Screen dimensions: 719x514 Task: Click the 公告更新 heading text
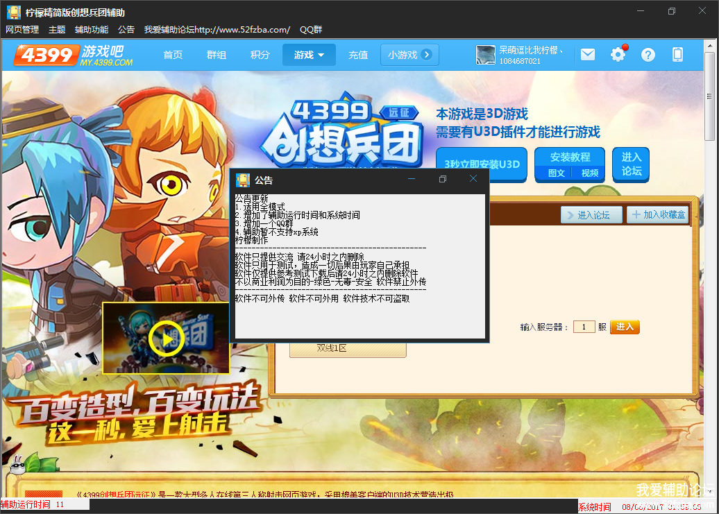point(252,198)
